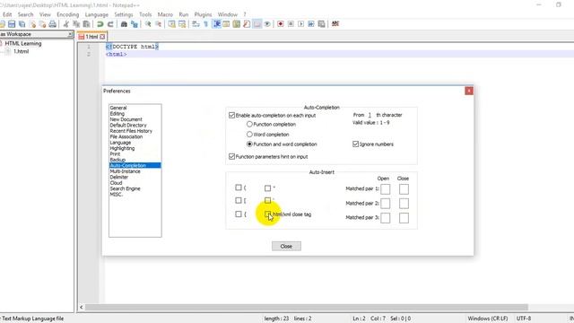The width and height of the screenshot is (574, 323).
Task: Toggle the Indent Guide toolbar icon
Action: (x=217, y=24)
